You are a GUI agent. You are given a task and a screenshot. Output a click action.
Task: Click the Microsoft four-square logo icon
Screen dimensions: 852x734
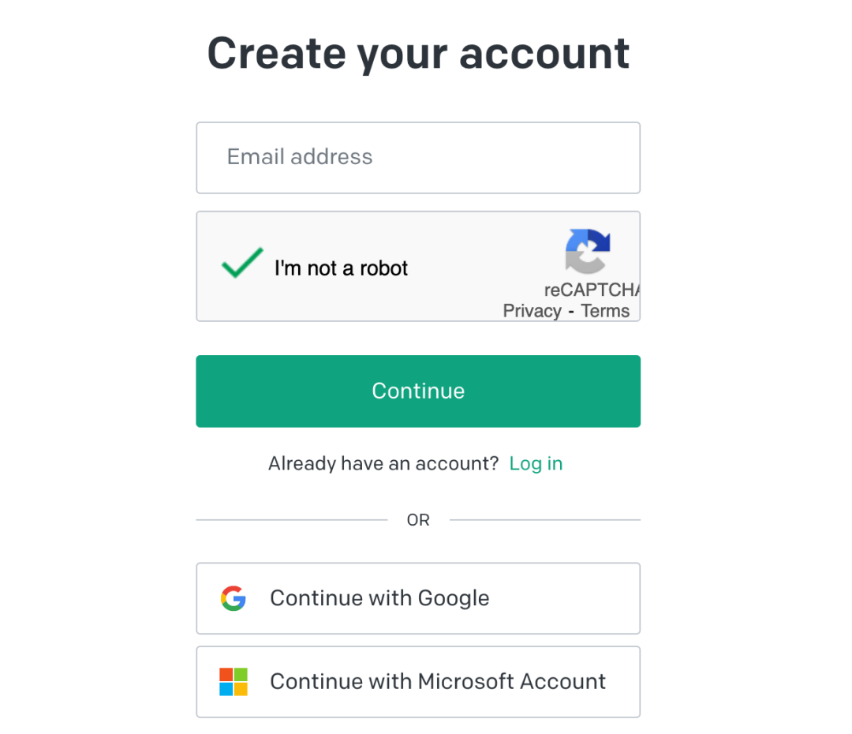tap(234, 682)
